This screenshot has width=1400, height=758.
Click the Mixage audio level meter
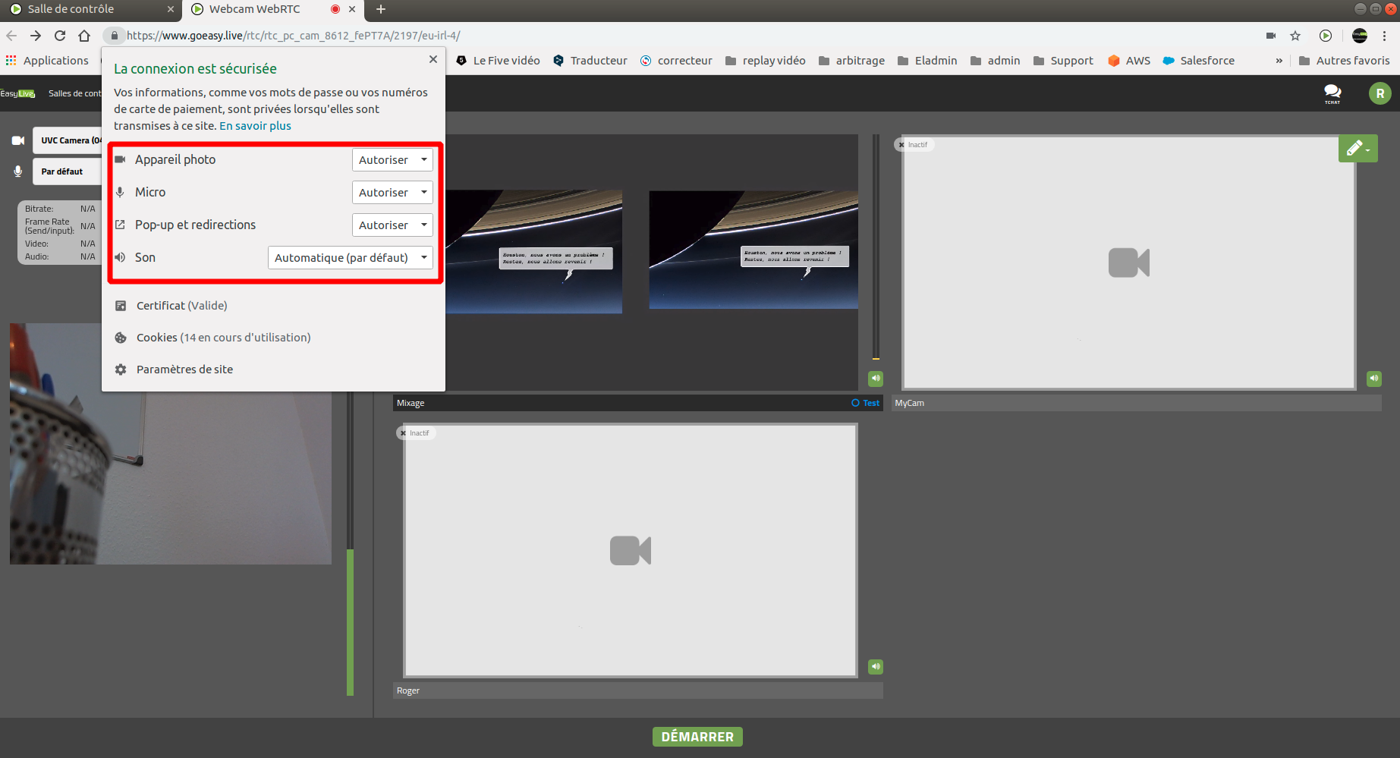pos(876,248)
